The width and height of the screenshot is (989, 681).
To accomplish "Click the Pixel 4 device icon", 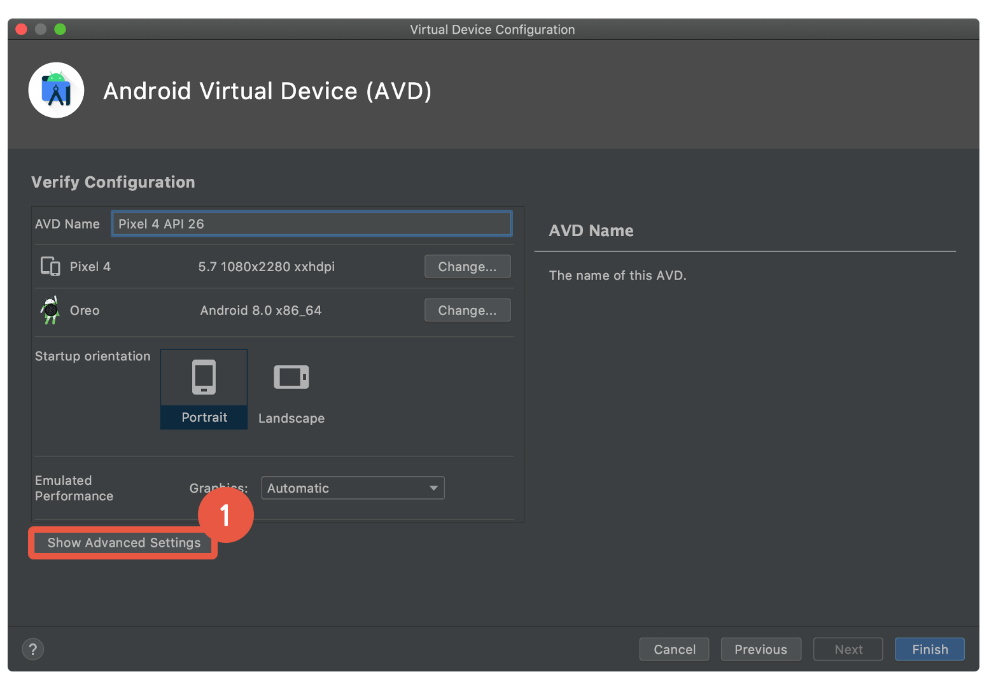I will [50, 266].
